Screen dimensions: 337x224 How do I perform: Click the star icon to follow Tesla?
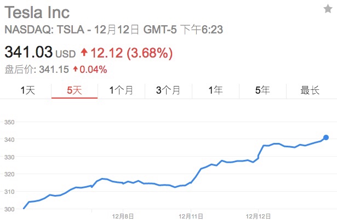tap(328, 8)
